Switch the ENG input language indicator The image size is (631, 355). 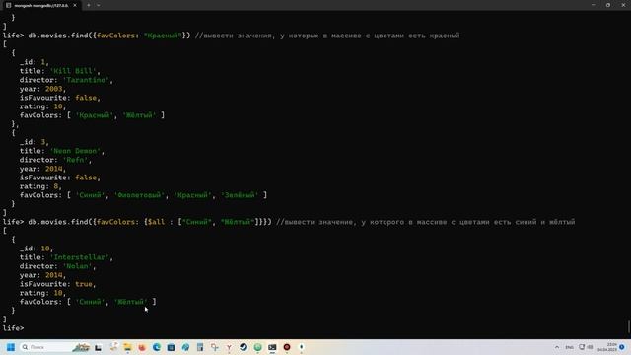[570, 347]
